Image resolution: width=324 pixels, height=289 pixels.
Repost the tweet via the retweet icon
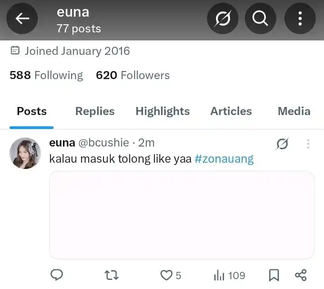(x=111, y=275)
